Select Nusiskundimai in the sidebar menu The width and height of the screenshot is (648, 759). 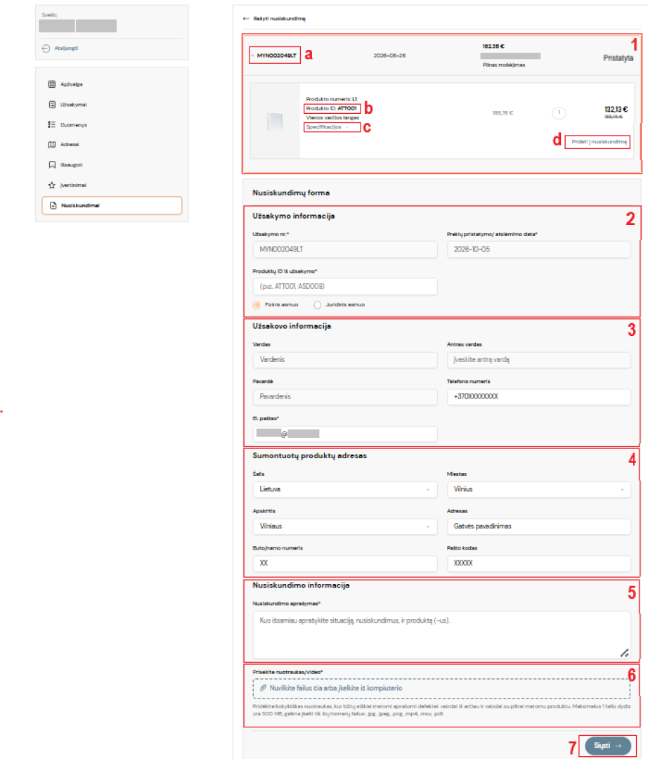tap(112, 205)
